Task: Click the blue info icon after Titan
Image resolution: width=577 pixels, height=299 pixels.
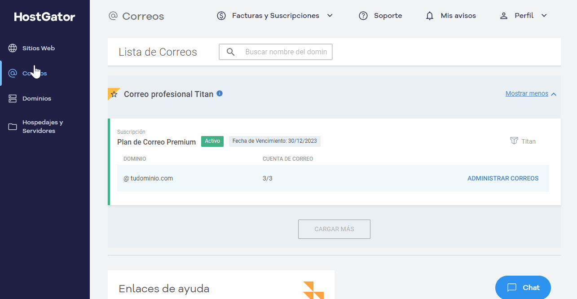Action: (220, 93)
